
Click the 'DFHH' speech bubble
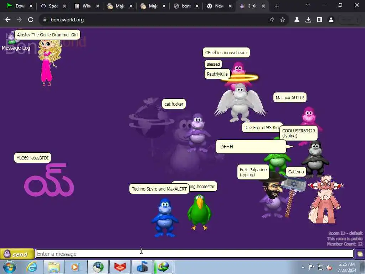(251, 147)
